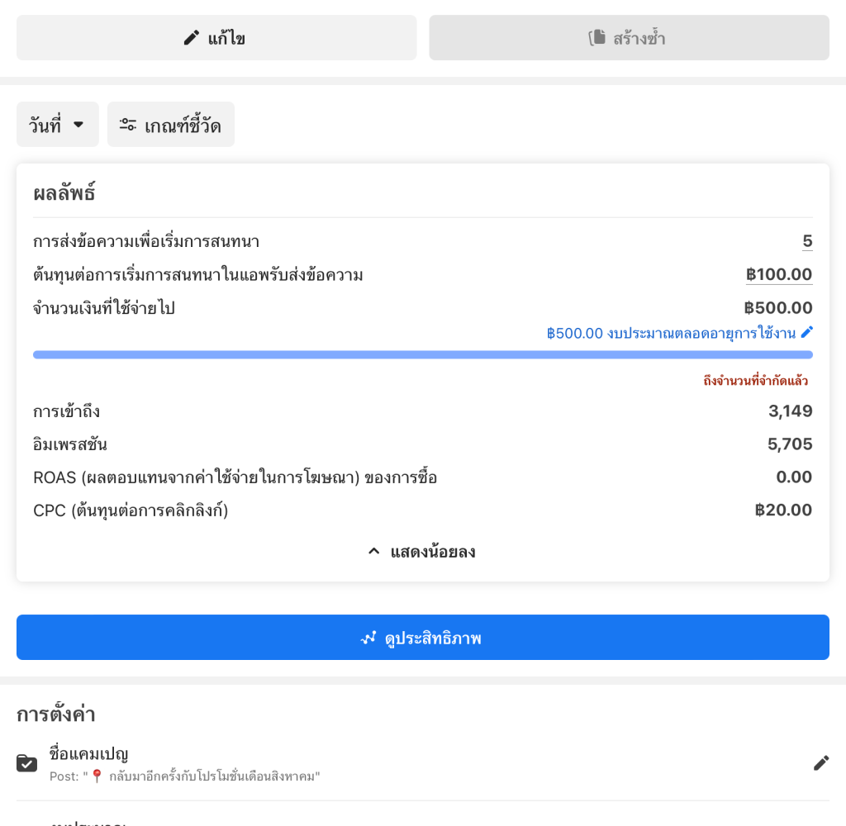Click the sliders icon beside เกณฑ์ชี้วัด
This screenshot has height=826, width=846.
click(128, 125)
